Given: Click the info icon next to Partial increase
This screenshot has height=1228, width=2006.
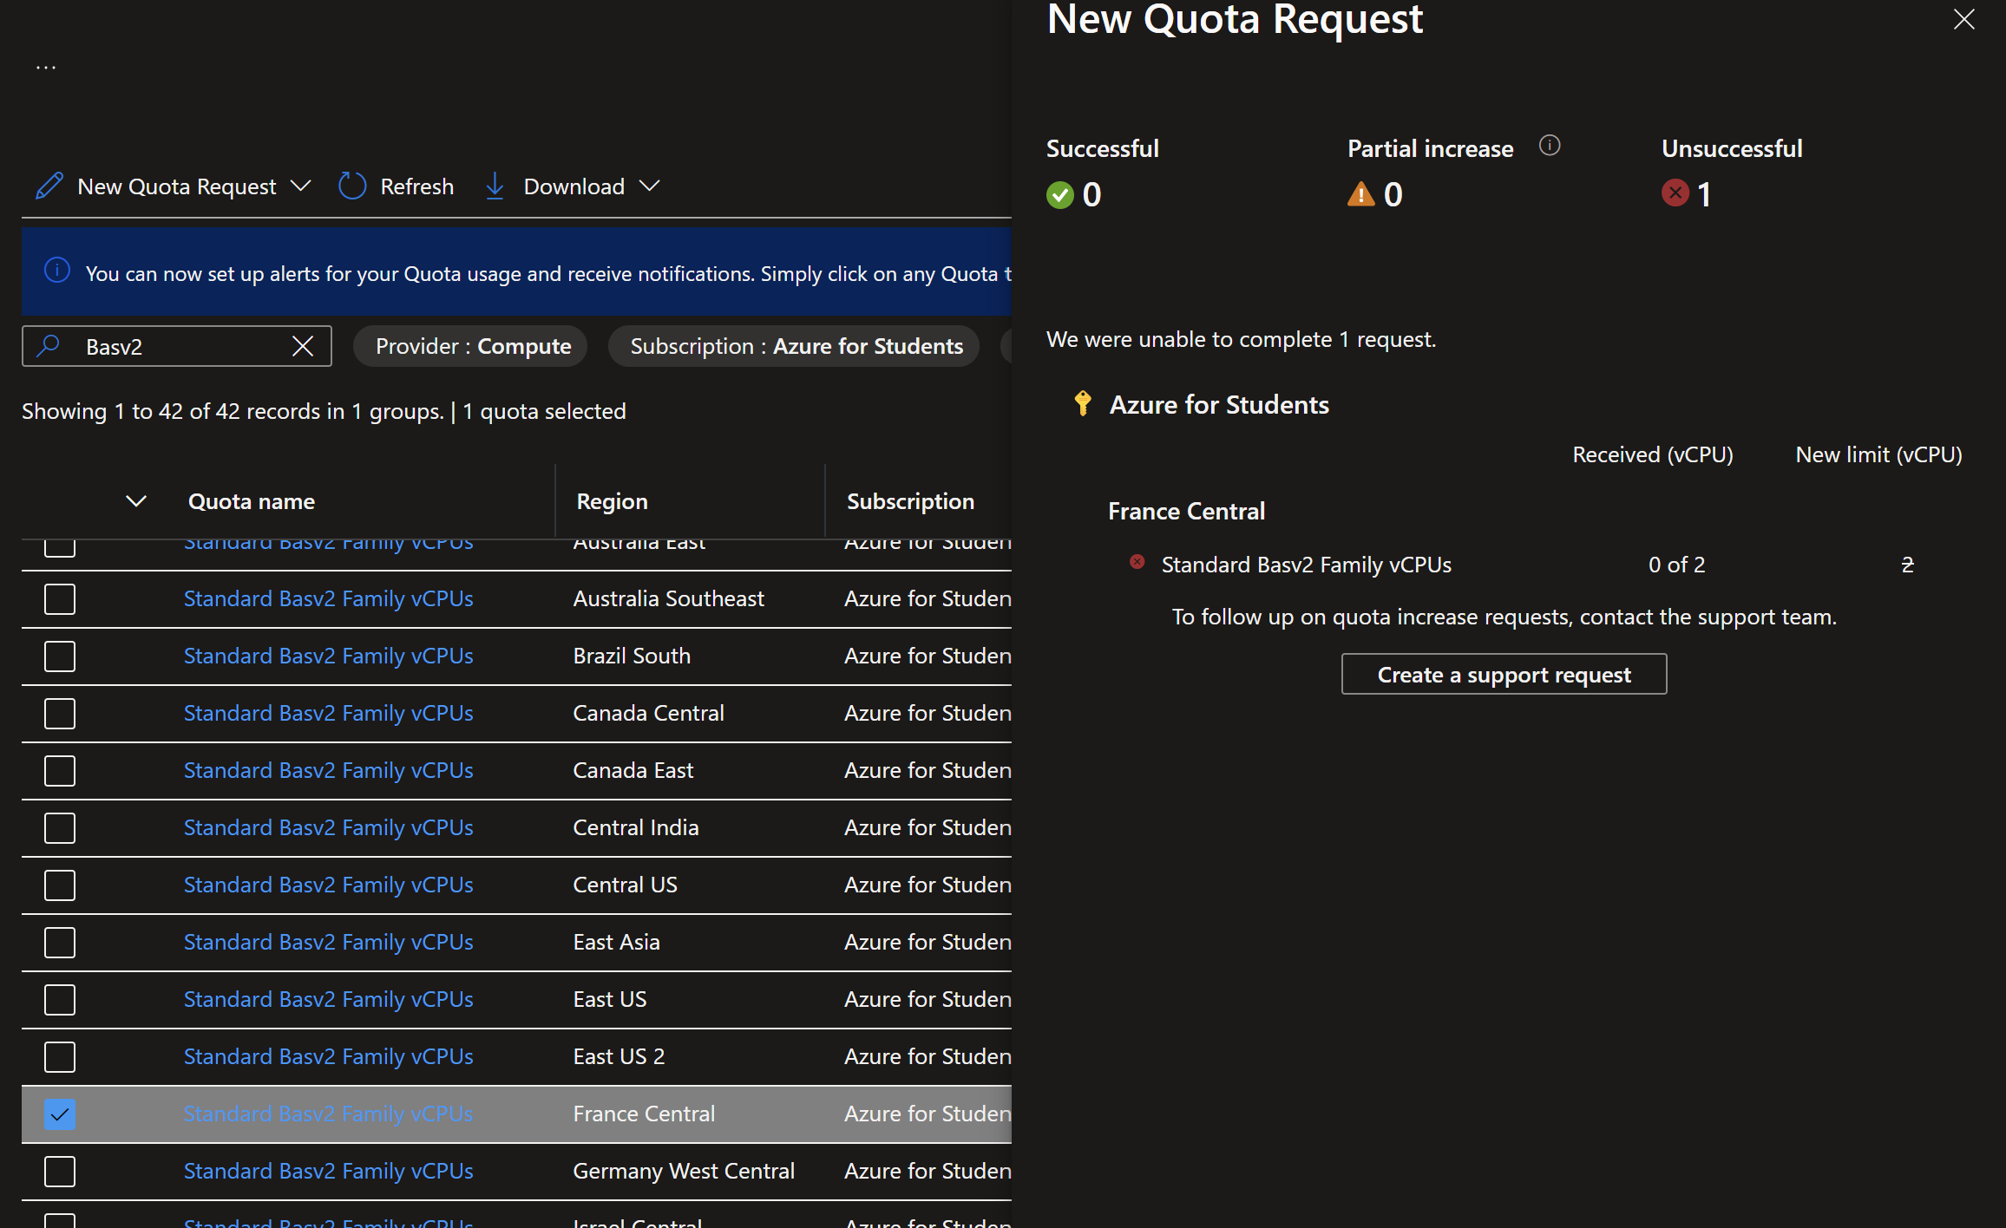Looking at the screenshot, I should coord(1550,146).
